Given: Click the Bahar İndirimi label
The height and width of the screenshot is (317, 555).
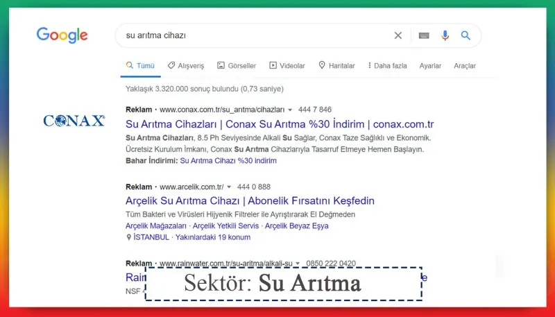Looking at the screenshot, I should click(x=151, y=161).
